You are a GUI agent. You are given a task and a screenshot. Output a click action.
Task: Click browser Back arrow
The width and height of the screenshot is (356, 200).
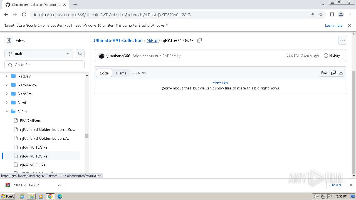(x=6, y=14)
